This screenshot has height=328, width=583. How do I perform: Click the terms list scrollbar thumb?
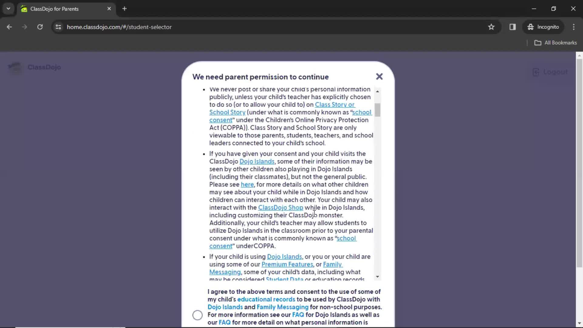click(x=377, y=110)
